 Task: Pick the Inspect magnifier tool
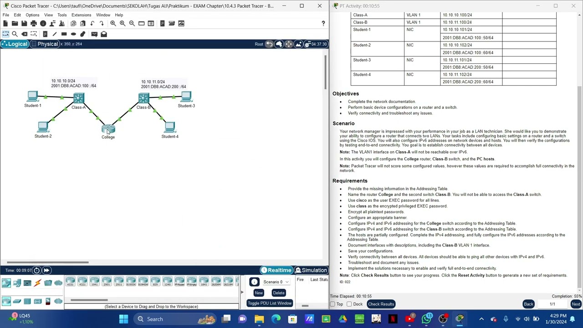[x=15, y=34]
